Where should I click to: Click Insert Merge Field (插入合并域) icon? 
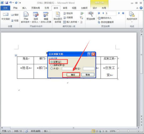pos(64,22)
